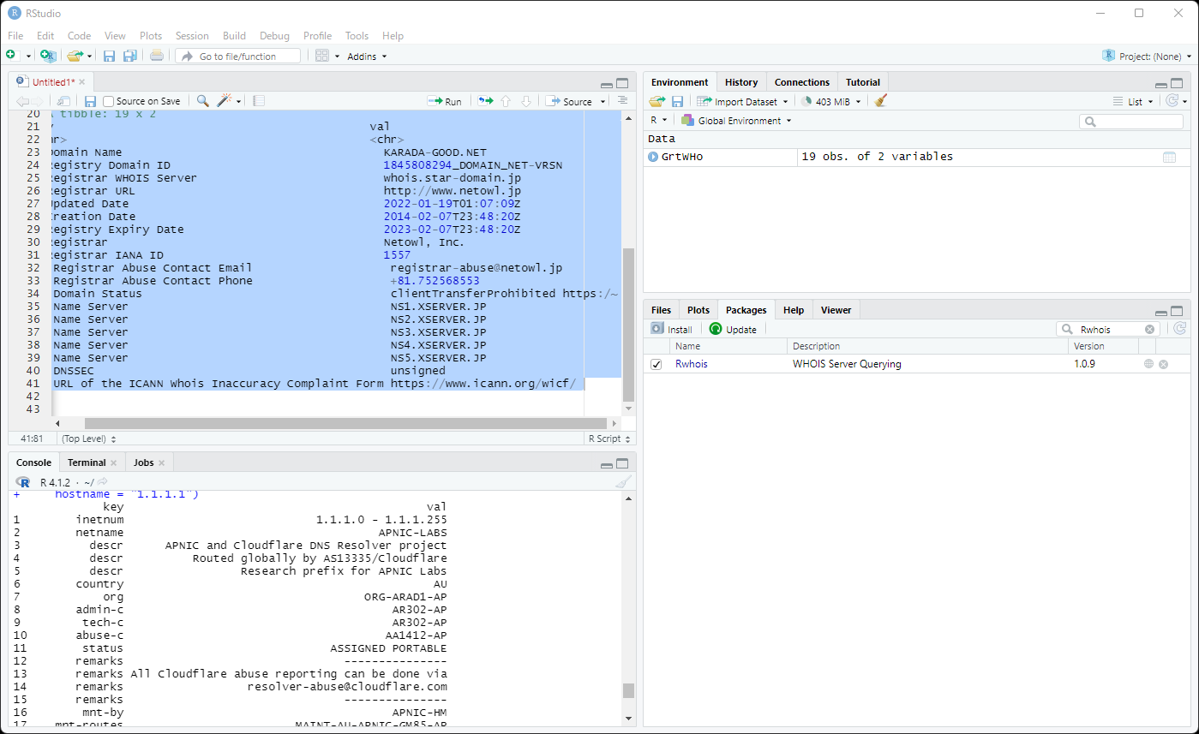Click the Create a Project icon
This screenshot has height=734, width=1199.
(x=48, y=56)
